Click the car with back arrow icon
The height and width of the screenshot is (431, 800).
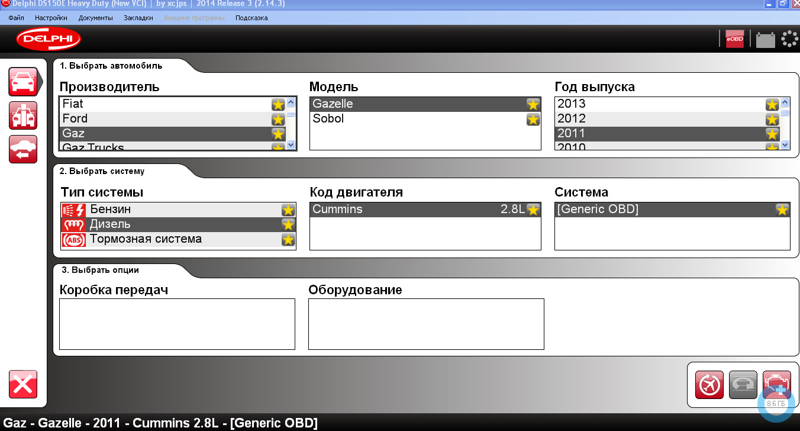point(23,149)
